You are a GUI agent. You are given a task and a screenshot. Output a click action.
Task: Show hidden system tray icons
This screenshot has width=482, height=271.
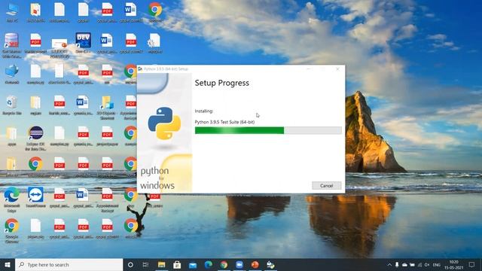389,264
